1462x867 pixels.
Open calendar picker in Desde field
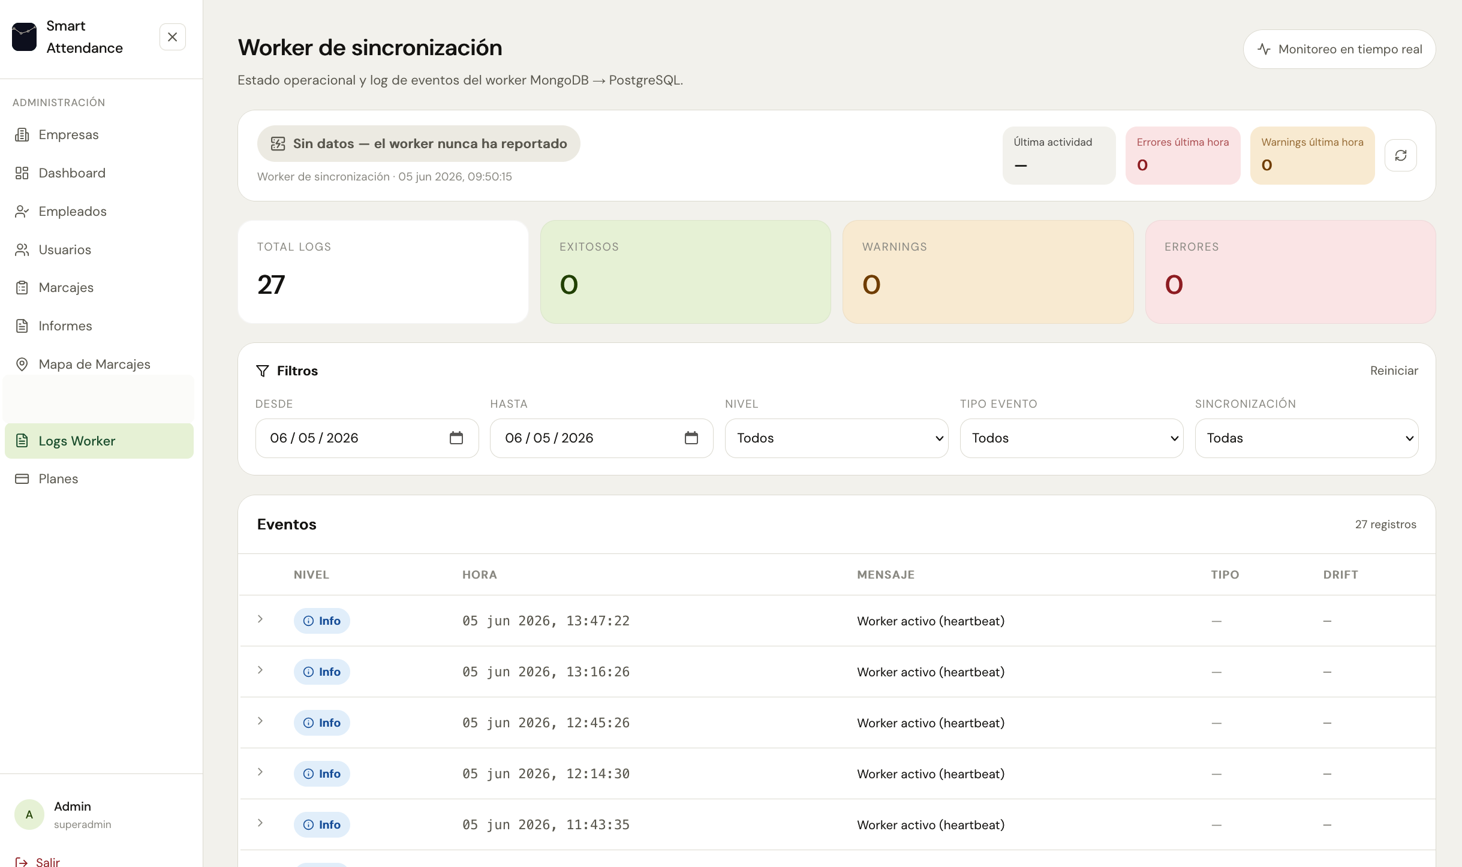coord(456,438)
